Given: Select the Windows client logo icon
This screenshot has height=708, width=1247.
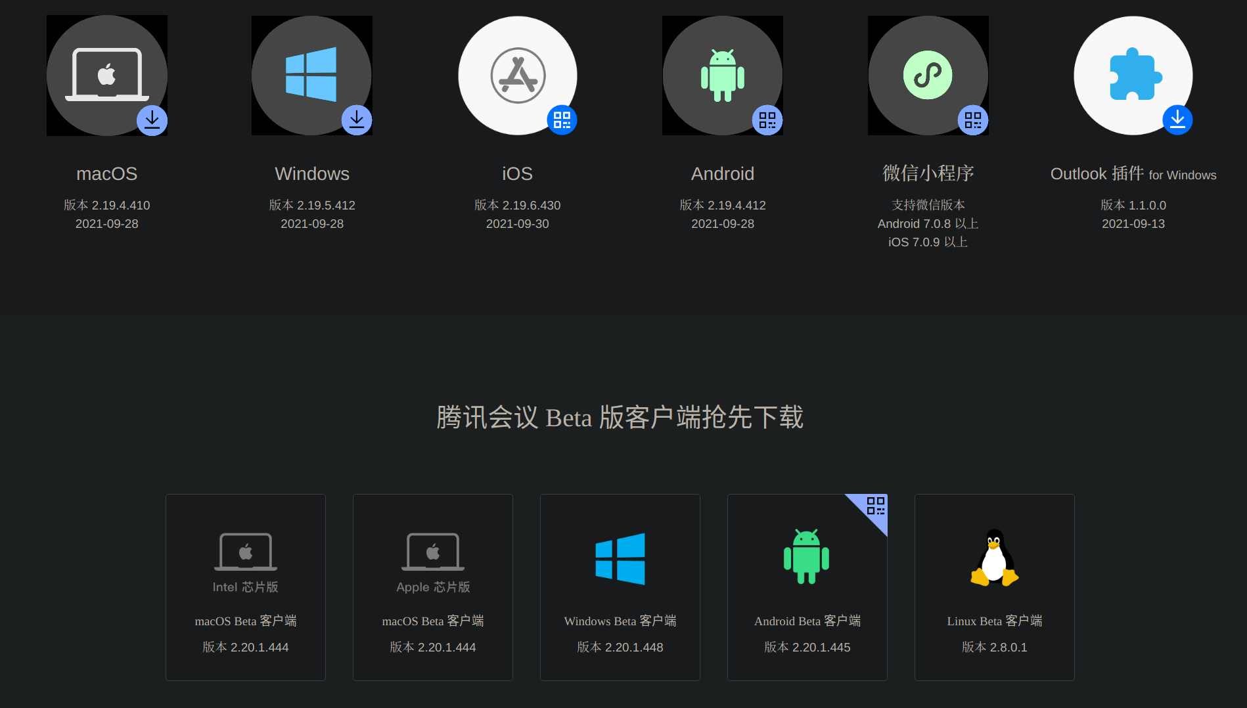Looking at the screenshot, I should [x=311, y=74].
